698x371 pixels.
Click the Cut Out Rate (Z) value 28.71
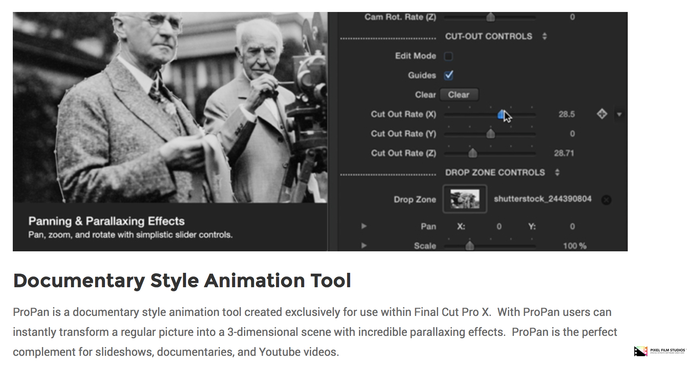[x=564, y=153]
